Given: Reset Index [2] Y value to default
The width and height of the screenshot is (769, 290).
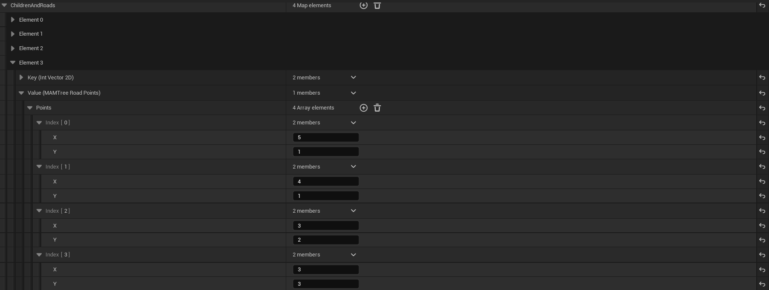Looking at the screenshot, I should click(762, 240).
